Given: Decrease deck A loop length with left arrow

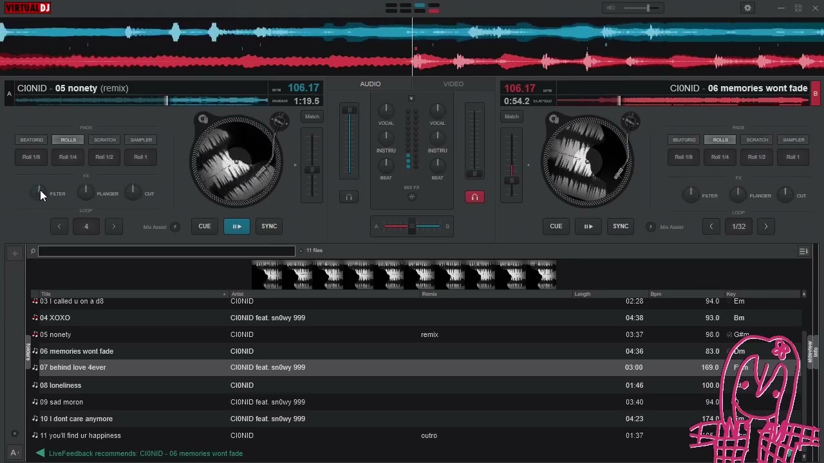Looking at the screenshot, I should tap(59, 226).
